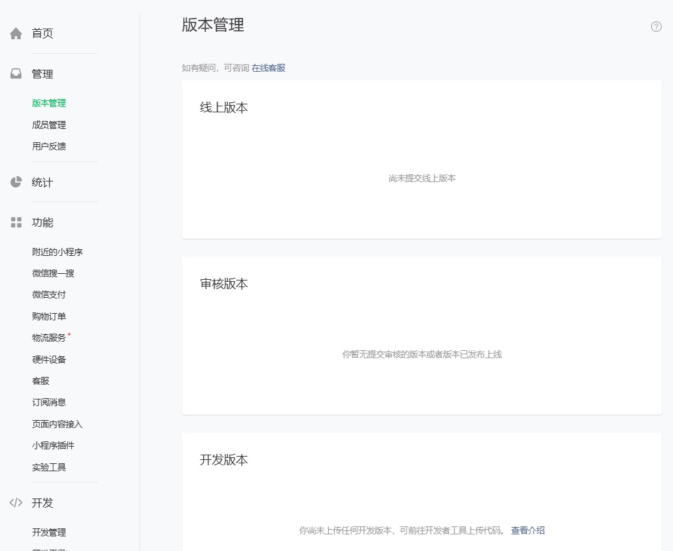Select 版本管理 in the sidebar
Viewport: 673px width, 551px height.
point(49,103)
